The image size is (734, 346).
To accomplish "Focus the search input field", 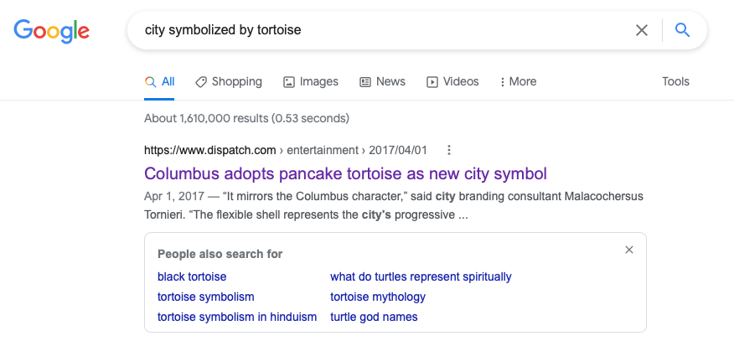I will (384, 30).
